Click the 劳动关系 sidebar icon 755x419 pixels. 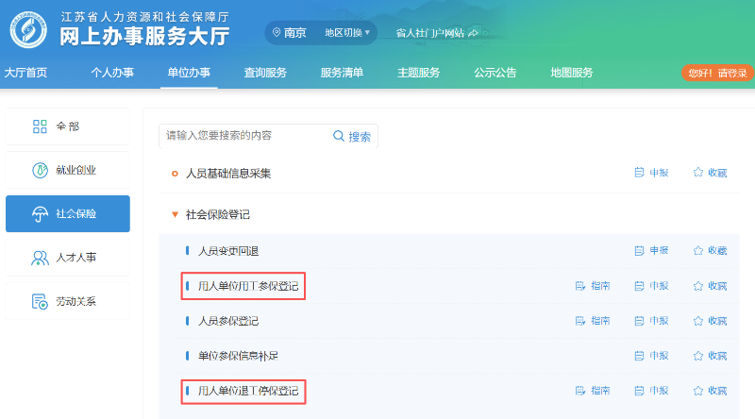click(x=40, y=302)
